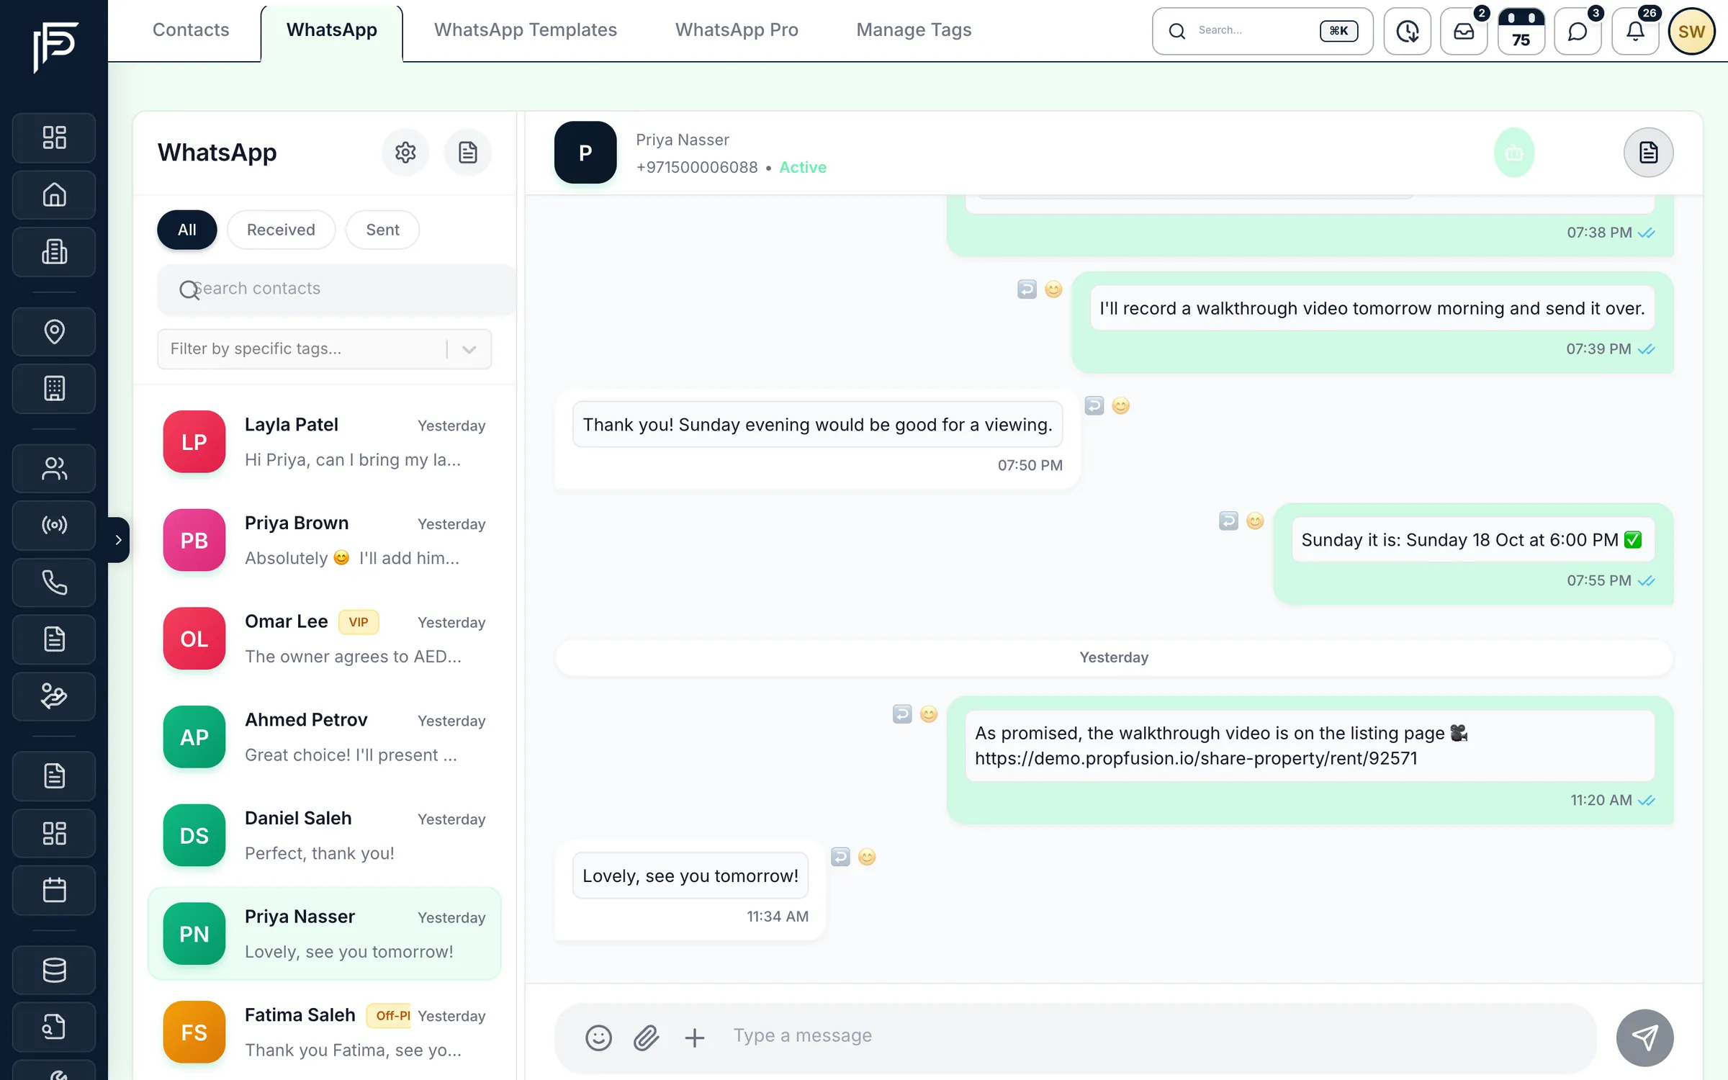Send message with paper plane button

pos(1644,1038)
